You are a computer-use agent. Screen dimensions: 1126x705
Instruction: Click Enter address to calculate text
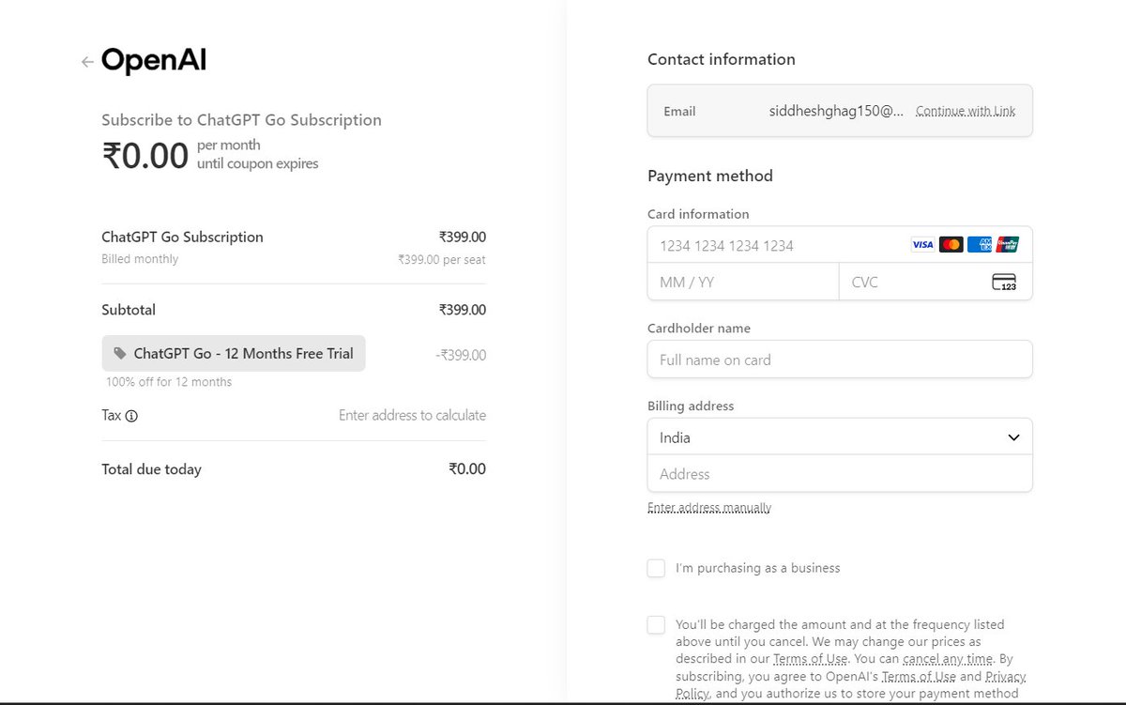412,415
